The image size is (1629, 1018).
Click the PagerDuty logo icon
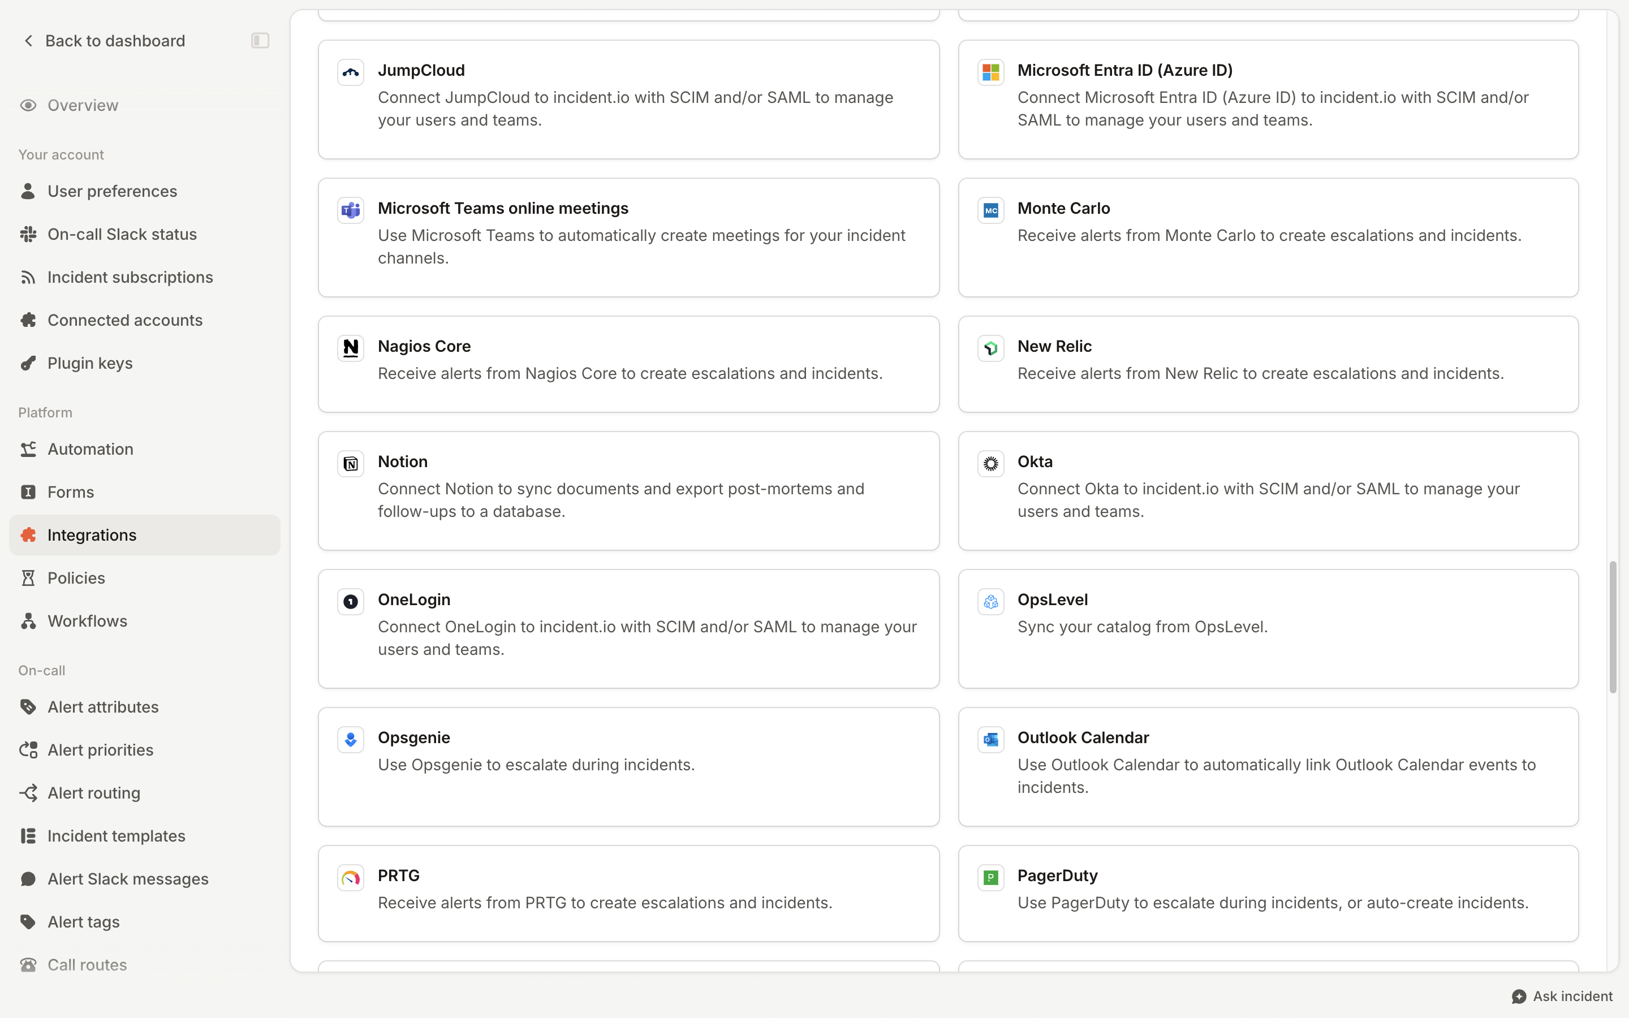pyautogui.click(x=990, y=877)
